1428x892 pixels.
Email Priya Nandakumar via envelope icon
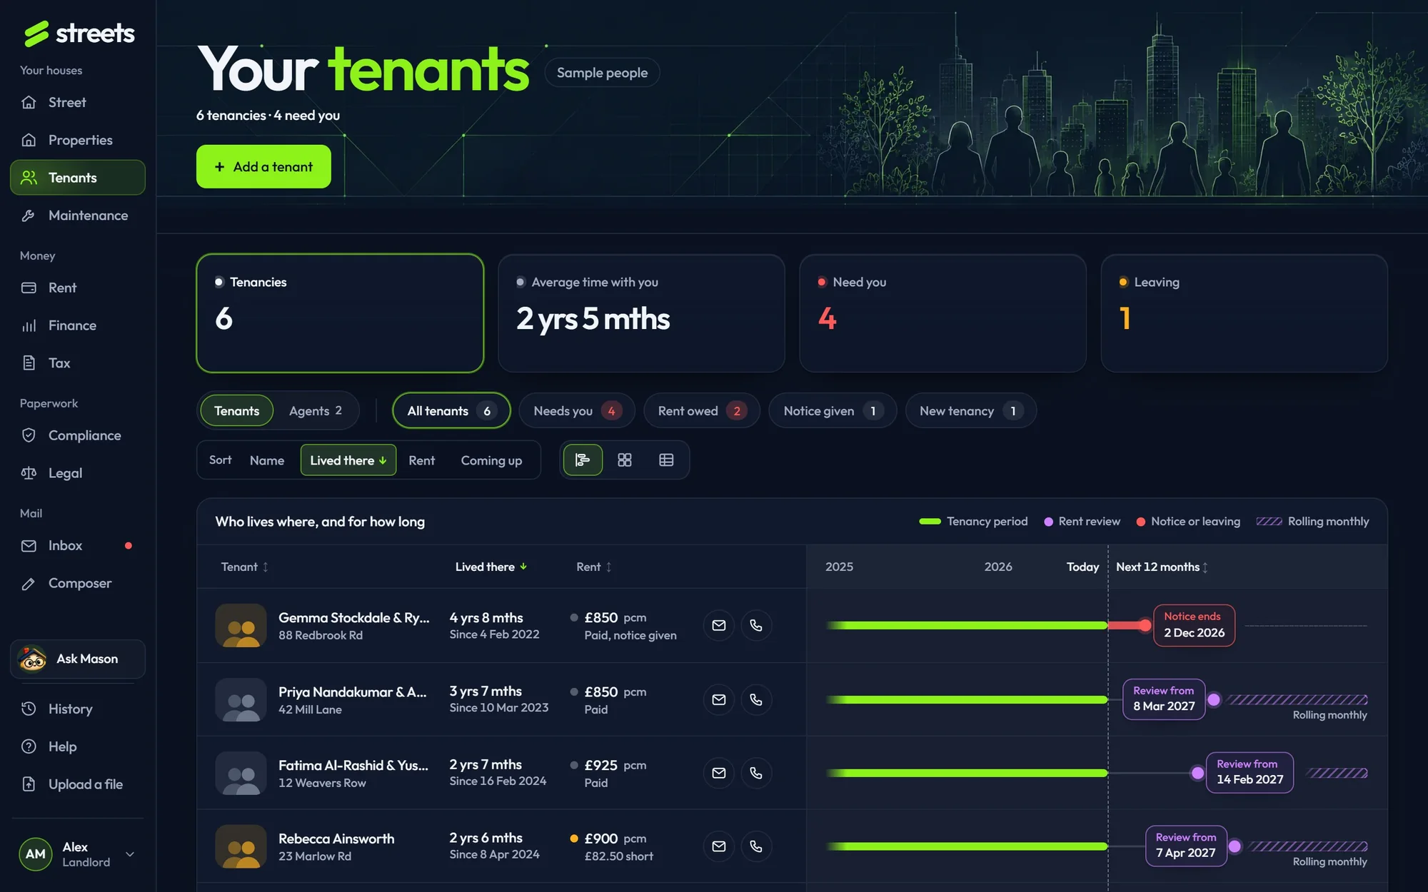pyautogui.click(x=719, y=700)
